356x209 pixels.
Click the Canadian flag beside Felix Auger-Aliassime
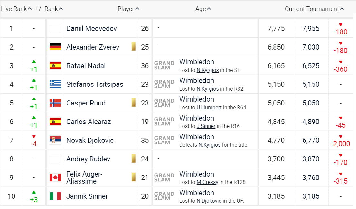[x=55, y=177]
